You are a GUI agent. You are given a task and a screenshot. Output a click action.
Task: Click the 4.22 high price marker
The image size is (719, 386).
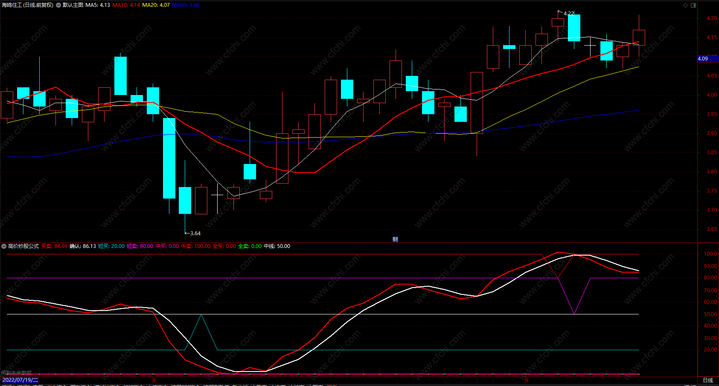tap(569, 13)
